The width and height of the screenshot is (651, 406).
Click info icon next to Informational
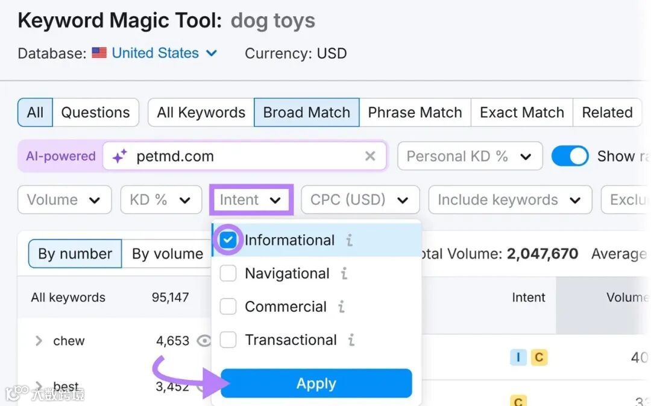pyautogui.click(x=349, y=240)
